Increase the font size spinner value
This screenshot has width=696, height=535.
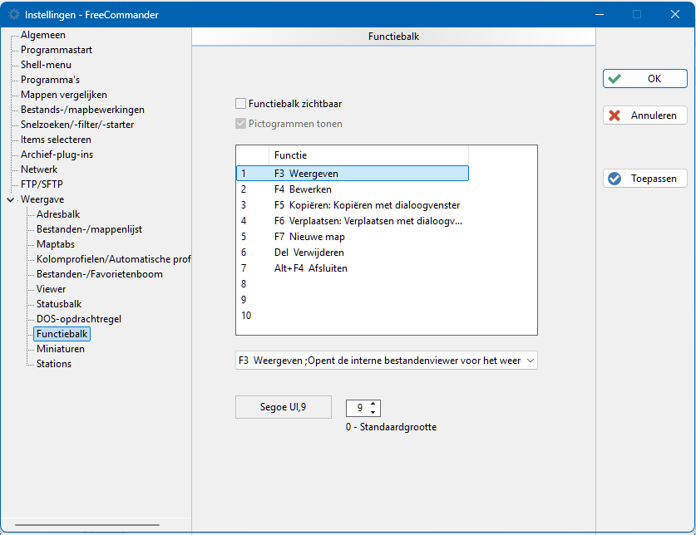click(373, 404)
